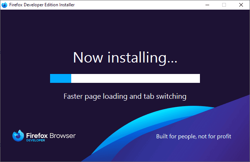Click "Built for people, not for profit" text
Image resolution: width=250 pixels, height=162 pixels.
click(x=194, y=136)
